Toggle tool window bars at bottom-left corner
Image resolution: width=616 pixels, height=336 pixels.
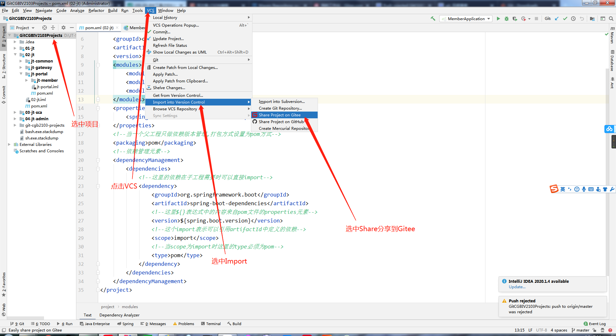point(4,330)
